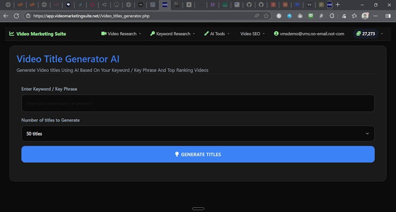Image resolution: width=396 pixels, height=212 pixels.
Task: Reload the page with refresh icon
Action: tap(16, 15)
